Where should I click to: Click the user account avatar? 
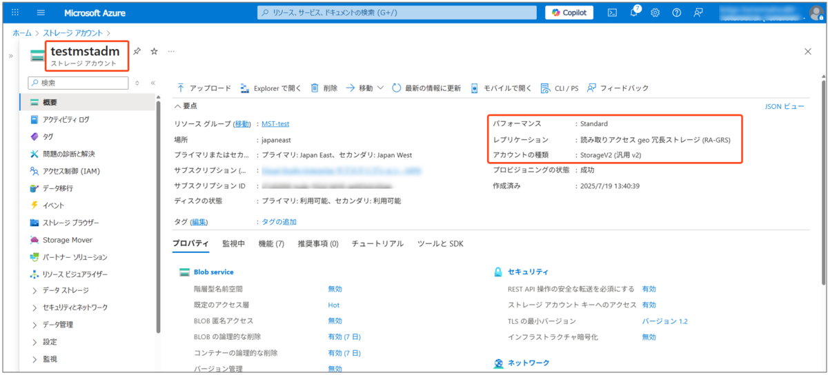click(x=816, y=12)
